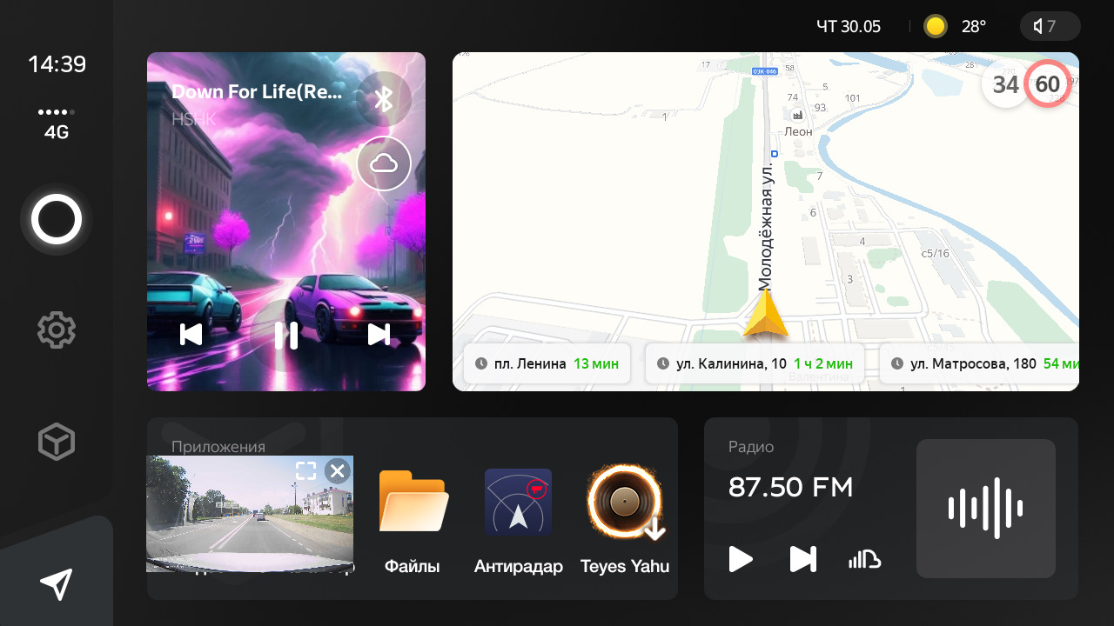1114x626 pixels.
Task: Start radio playback with the play button
Action: 741,559
